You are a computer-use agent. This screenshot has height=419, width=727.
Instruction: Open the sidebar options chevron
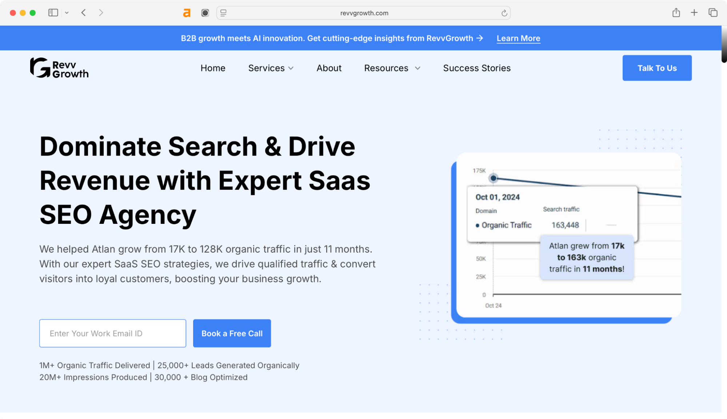pos(67,12)
